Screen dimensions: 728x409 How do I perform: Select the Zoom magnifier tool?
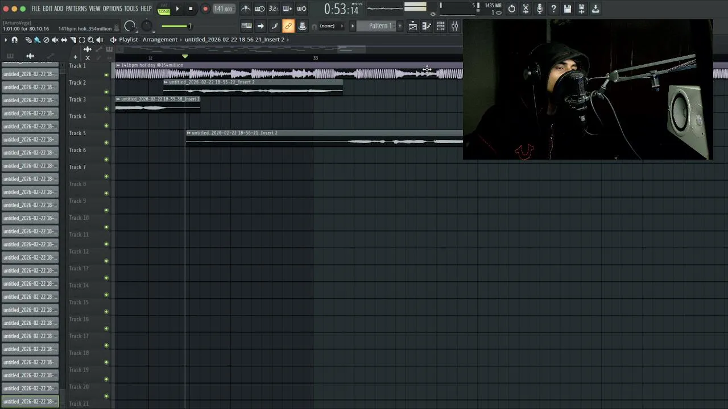click(91, 40)
